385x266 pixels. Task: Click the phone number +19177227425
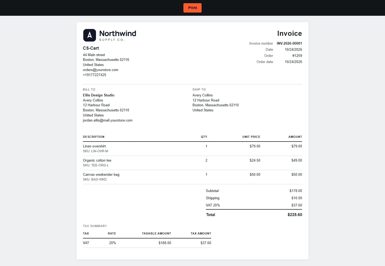coord(94,75)
